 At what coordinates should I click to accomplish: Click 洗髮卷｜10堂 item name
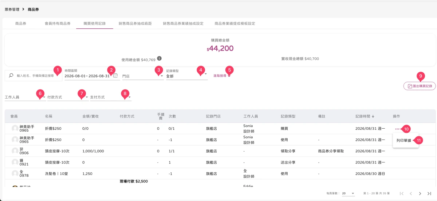point(56,174)
